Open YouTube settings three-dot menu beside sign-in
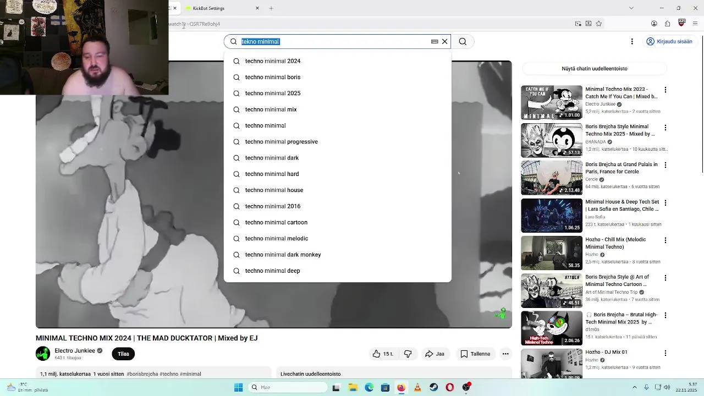The image size is (704, 396). click(632, 41)
